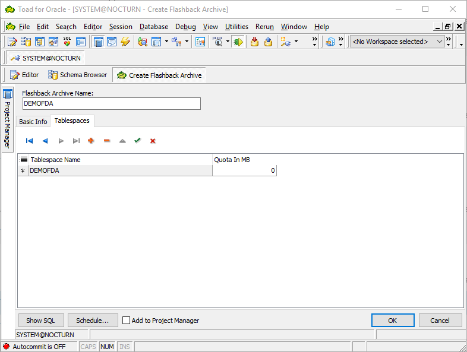Delete tablespace row with minus icon
This screenshot has width=467, height=352.
[107, 141]
